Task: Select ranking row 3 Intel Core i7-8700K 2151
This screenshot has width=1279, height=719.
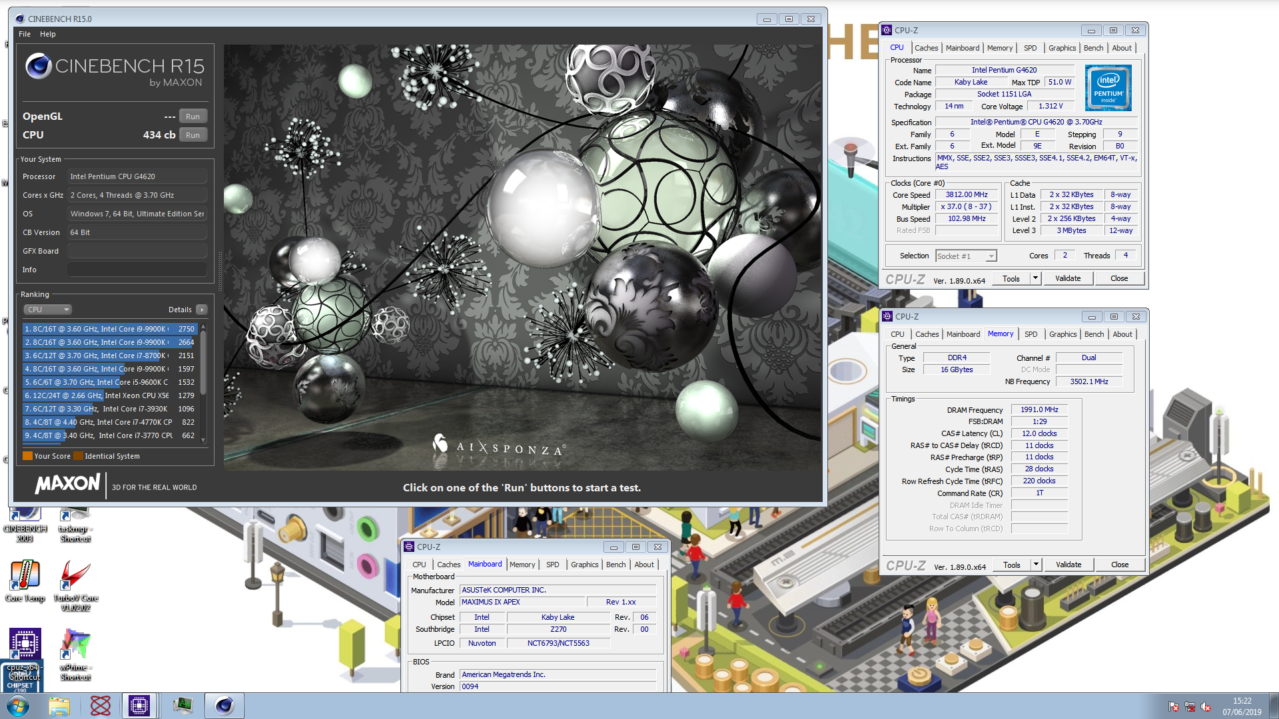Action: 109,356
